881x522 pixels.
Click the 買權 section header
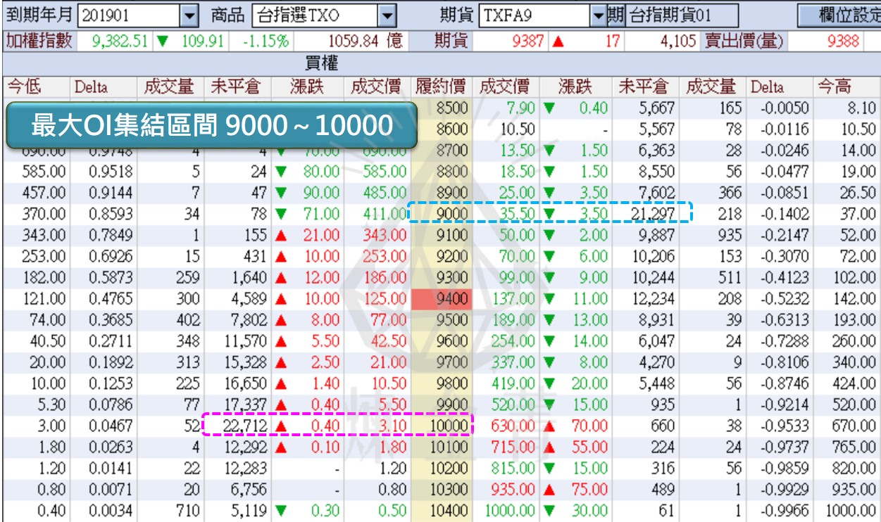[322, 65]
